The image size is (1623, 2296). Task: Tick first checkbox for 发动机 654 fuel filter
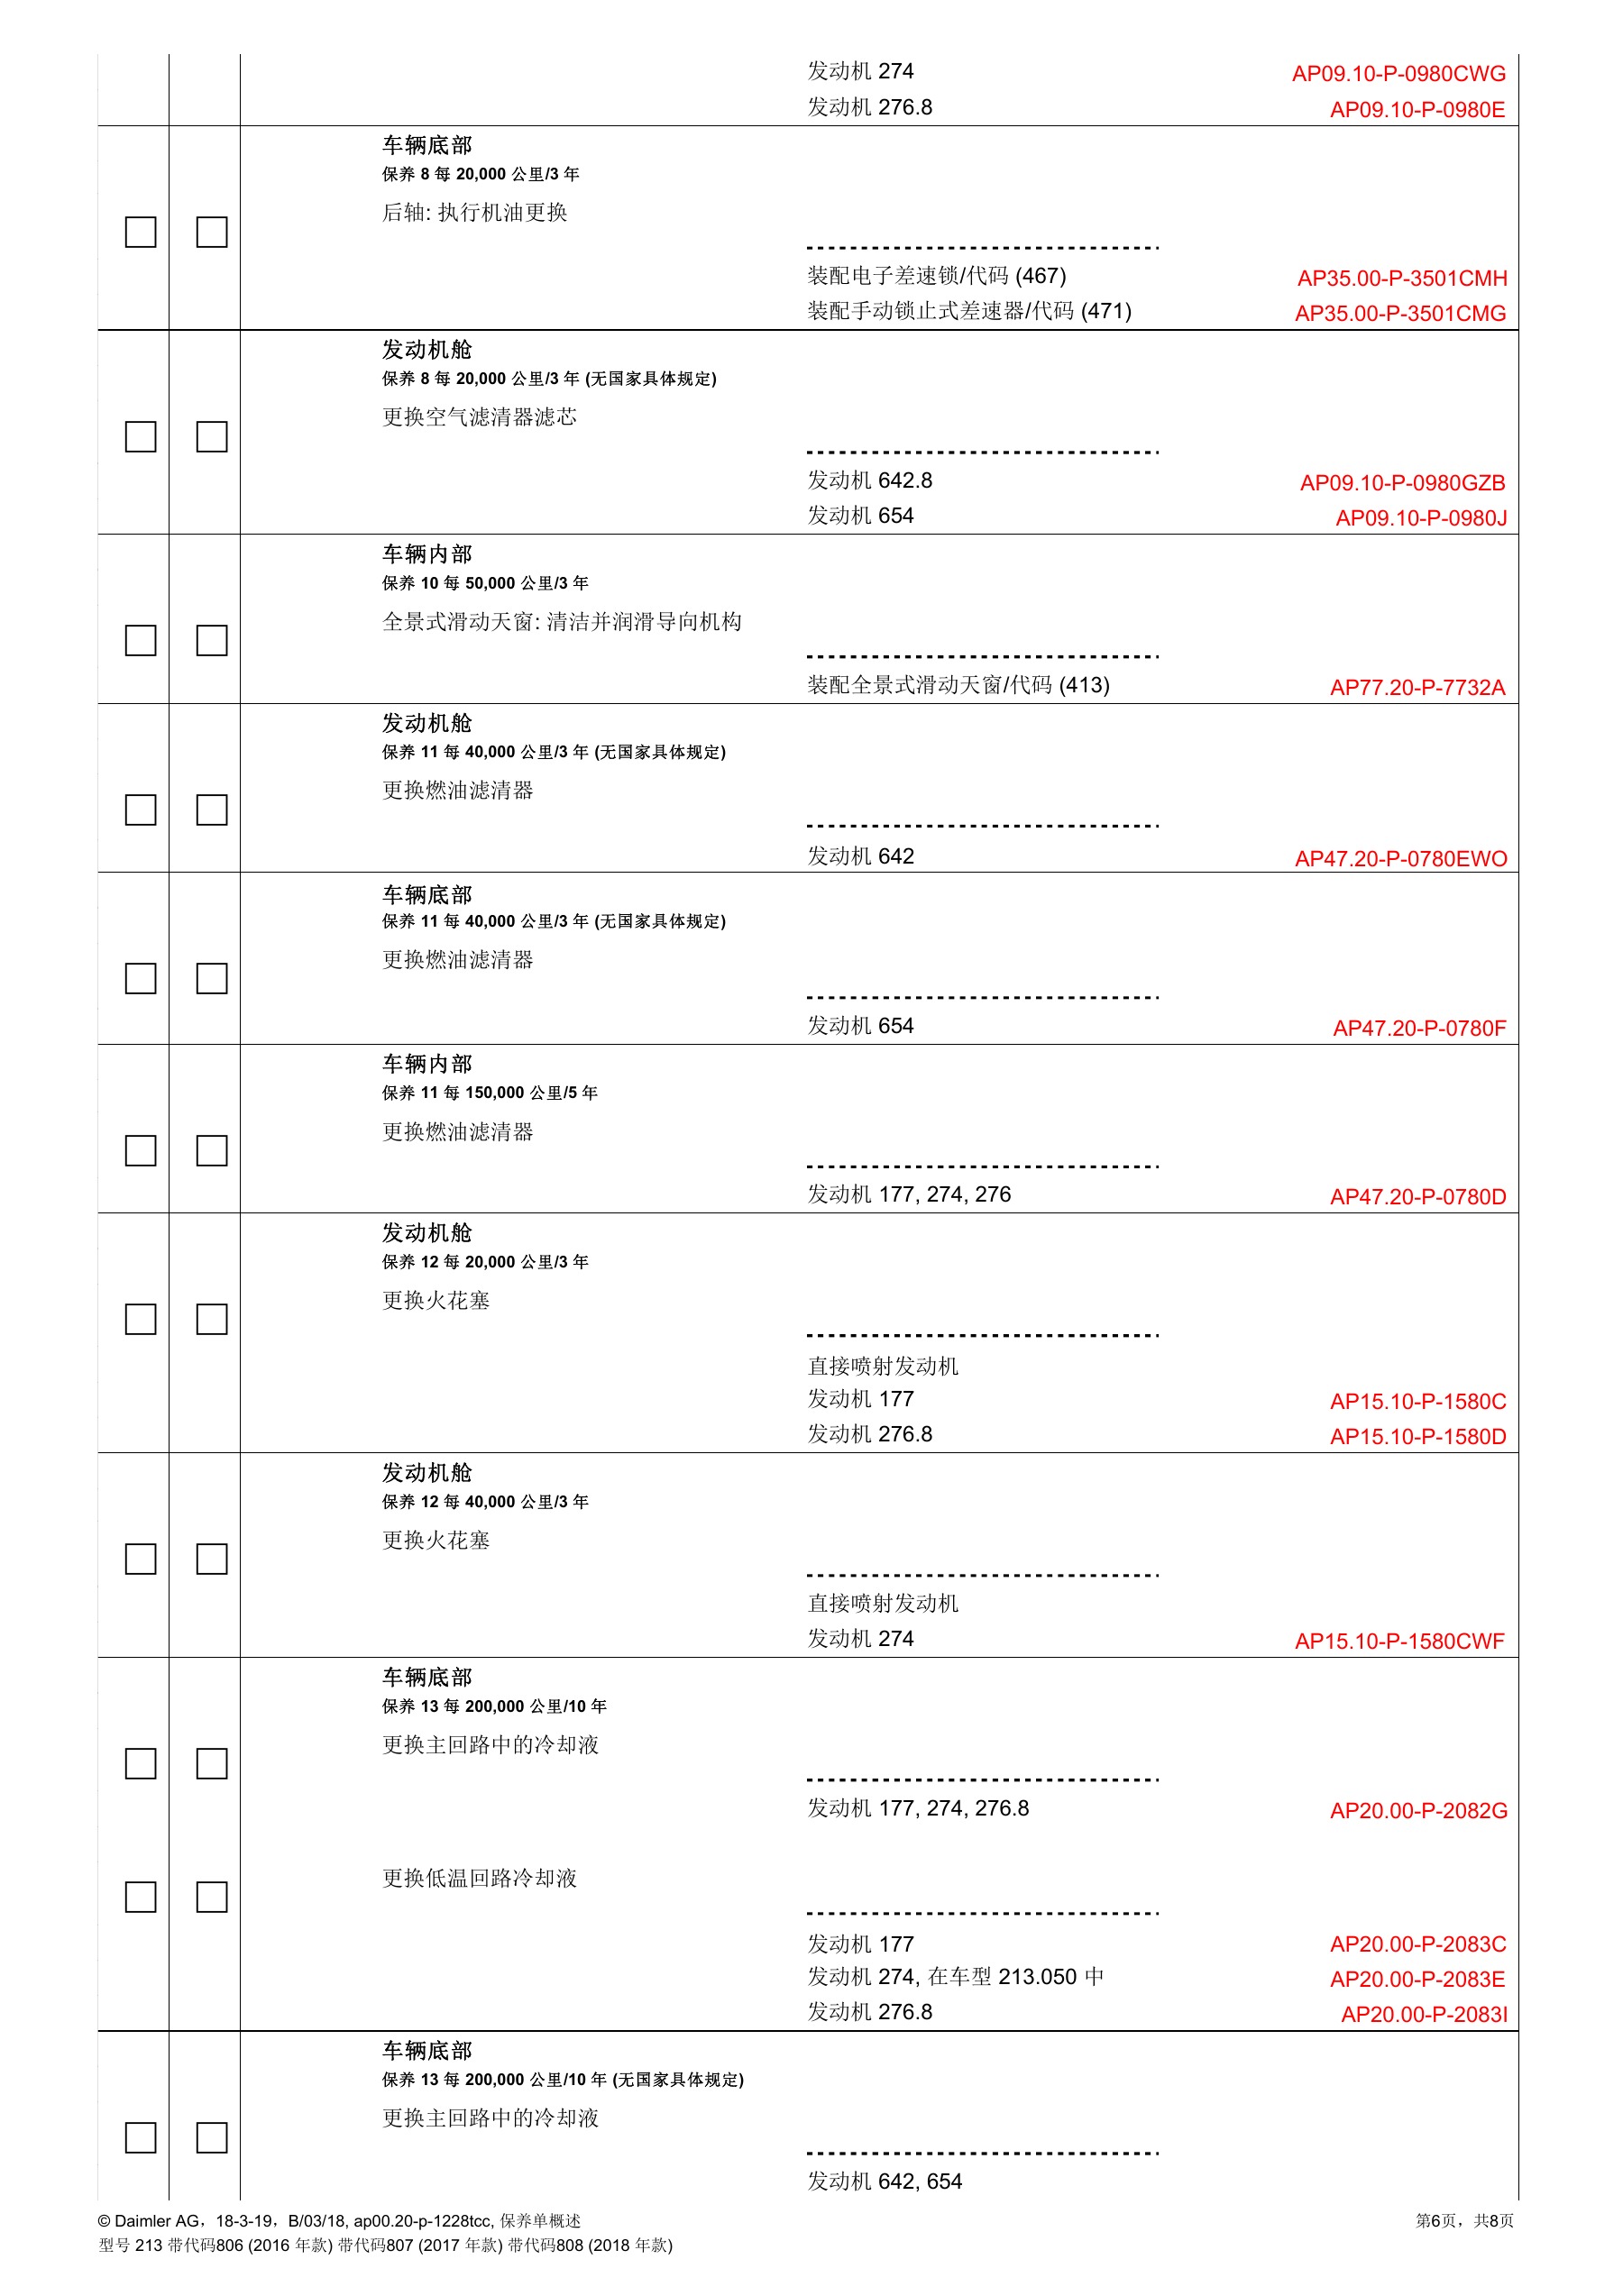click(140, 978)
